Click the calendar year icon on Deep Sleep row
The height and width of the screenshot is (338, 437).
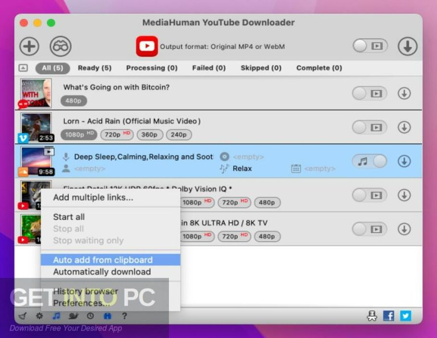click(296, 169)
